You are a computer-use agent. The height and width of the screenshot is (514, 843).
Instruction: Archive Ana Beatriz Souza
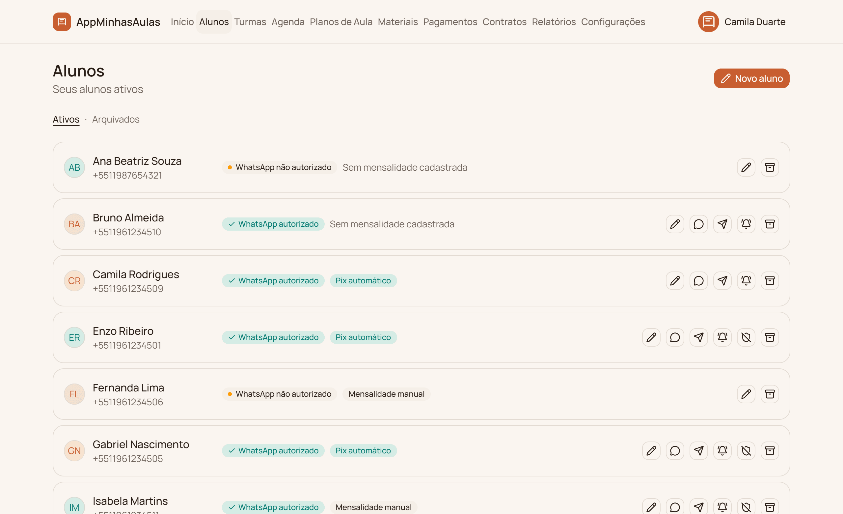click(770, 167)
